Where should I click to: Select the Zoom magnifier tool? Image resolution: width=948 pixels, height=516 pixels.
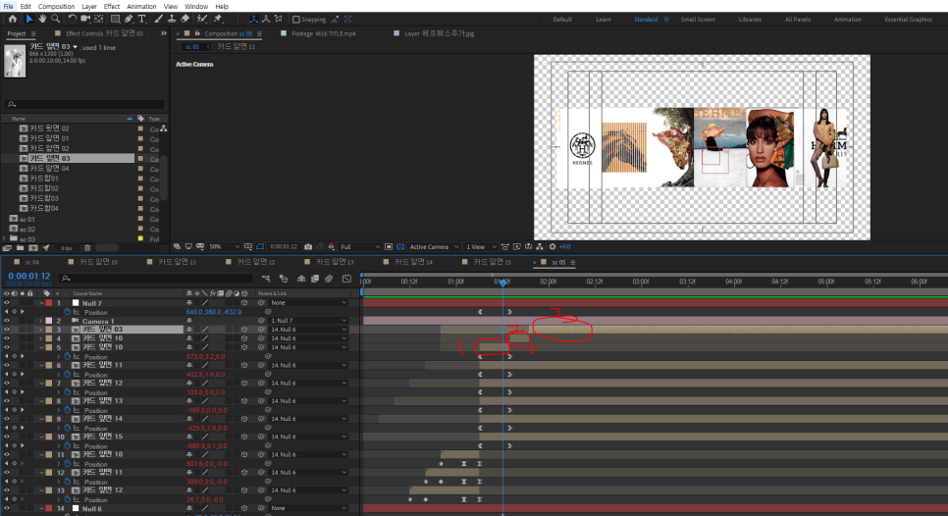(x=56, y=20)
